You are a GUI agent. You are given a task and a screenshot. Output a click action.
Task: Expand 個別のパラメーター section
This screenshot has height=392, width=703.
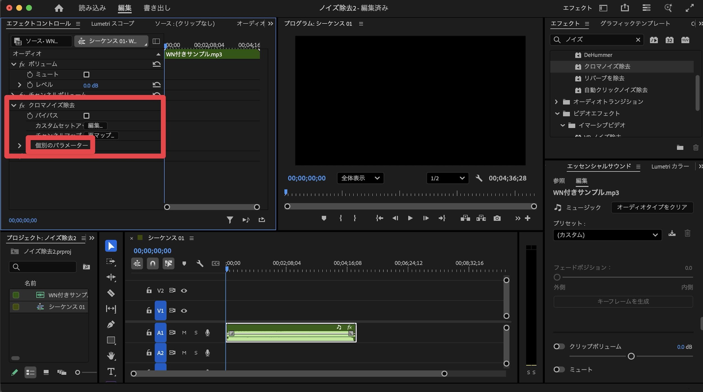(x=19, y=145)
